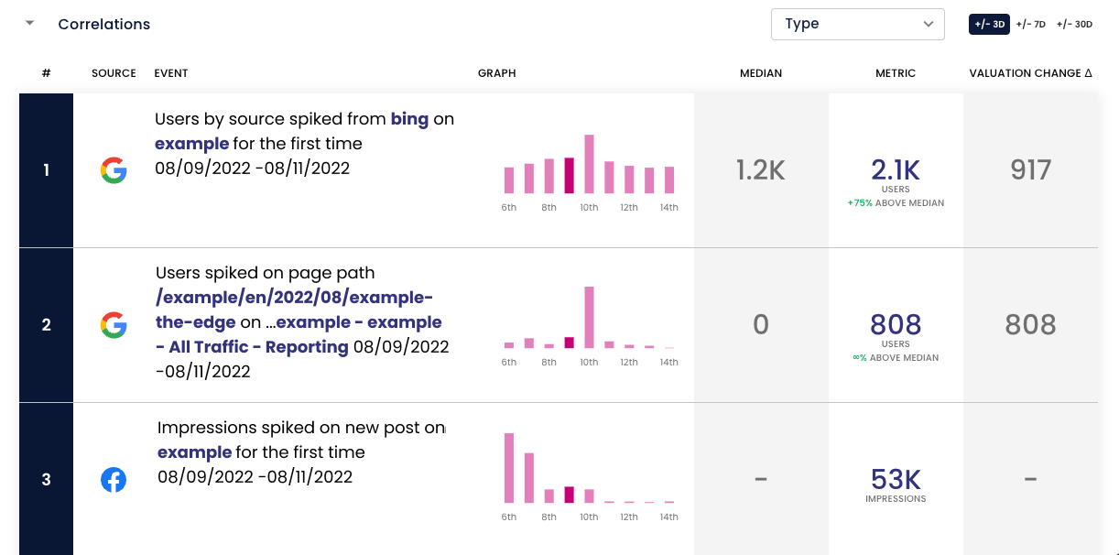Image resolution: width=1119 pixels, height=555 pixels.
Task: Open the bing source link
Action: [409, 119]
